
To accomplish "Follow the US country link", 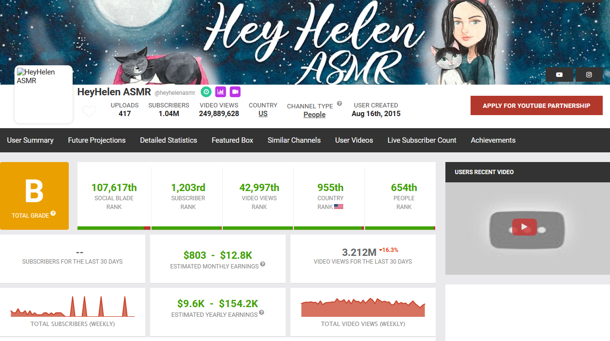I will click(x=263, y=114).
